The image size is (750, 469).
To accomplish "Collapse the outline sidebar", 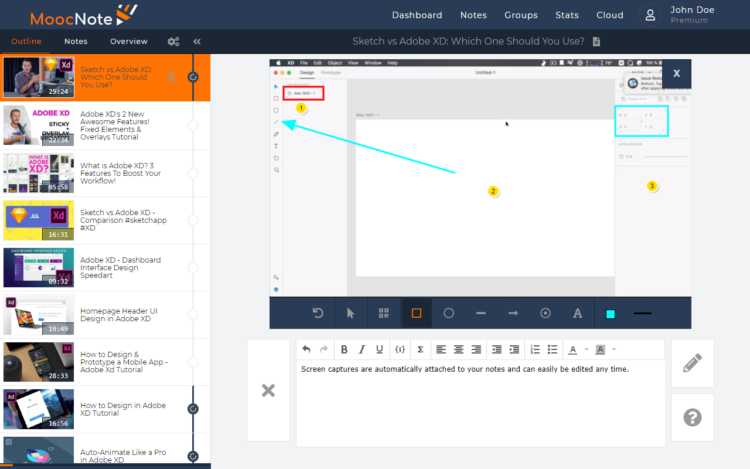I will pos(197,42).
